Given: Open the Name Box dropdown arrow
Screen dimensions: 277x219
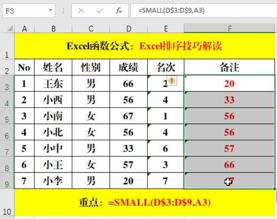Looking at the screenshot, I should pos(50,10).
